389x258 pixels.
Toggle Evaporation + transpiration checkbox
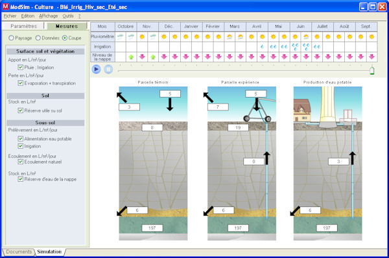(x=21, y=83)
